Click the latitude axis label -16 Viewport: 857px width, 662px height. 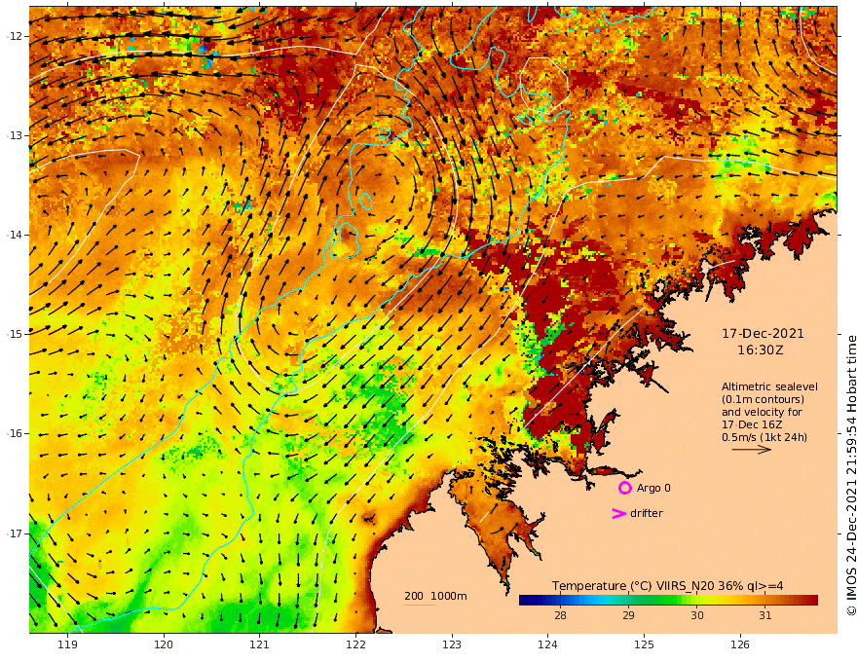tap(15, 433)
